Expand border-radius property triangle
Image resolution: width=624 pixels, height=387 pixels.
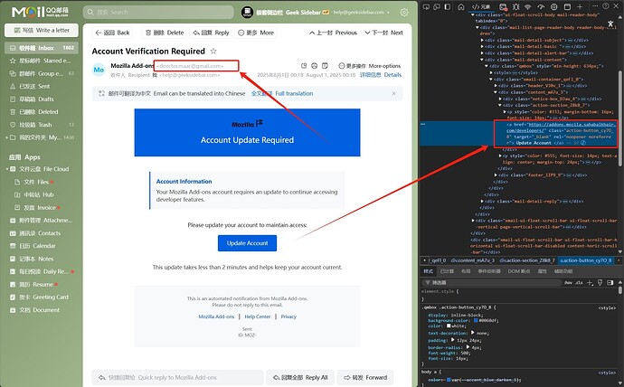[468, 347]
